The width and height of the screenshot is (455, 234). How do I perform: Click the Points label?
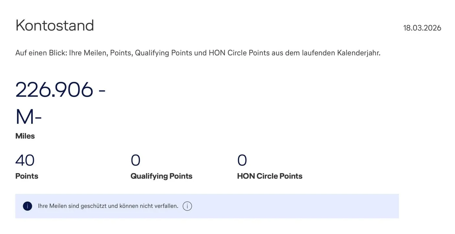(27, 176)
